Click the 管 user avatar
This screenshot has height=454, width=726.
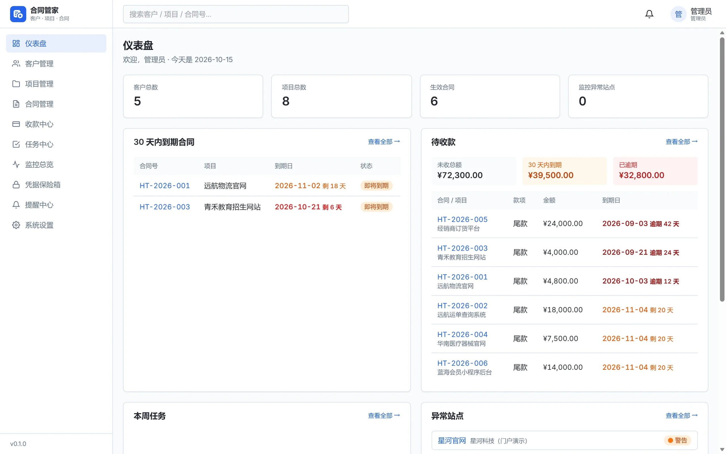click(678, 14)
